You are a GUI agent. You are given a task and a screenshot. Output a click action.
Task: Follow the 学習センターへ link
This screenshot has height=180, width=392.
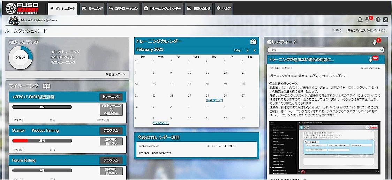[115, 74]
